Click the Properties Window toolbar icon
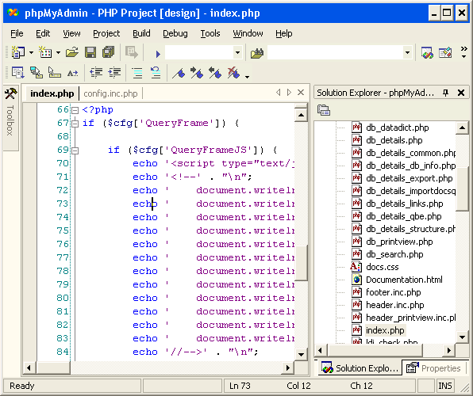 coord(445,53)
